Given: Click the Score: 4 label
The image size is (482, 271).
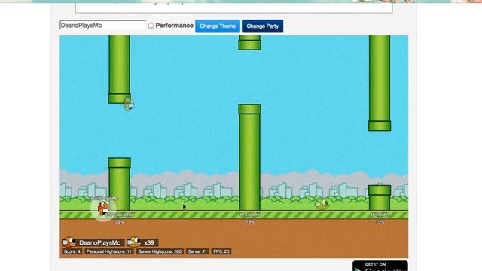Looking at the screenshot, I should tap(72, 251).
